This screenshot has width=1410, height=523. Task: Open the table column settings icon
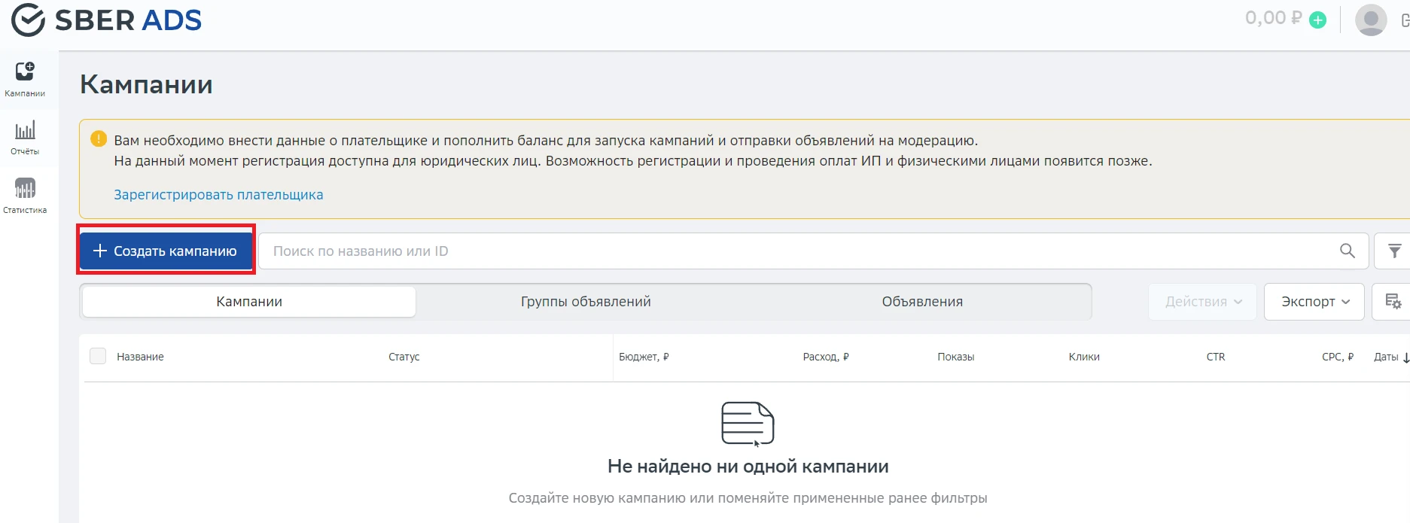[1393, 301]
